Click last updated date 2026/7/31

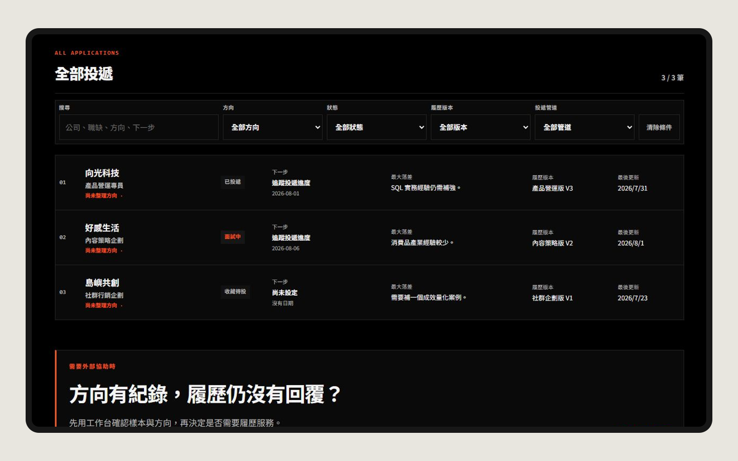(x=632, y=188)
